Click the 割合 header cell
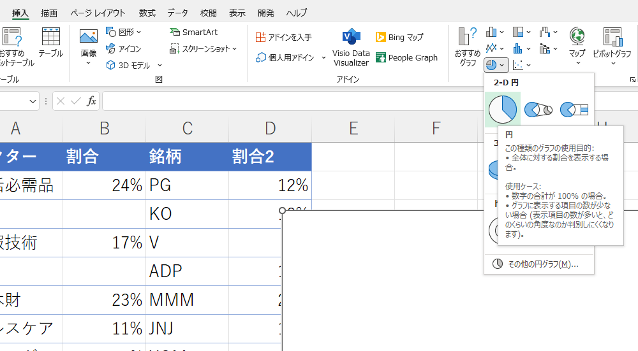 (105, 157)
